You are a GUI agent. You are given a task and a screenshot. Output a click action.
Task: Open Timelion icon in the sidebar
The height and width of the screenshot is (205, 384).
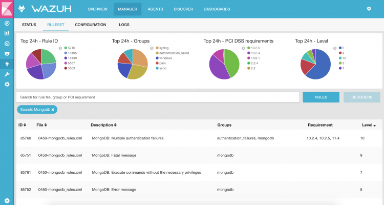click(7, 54)
